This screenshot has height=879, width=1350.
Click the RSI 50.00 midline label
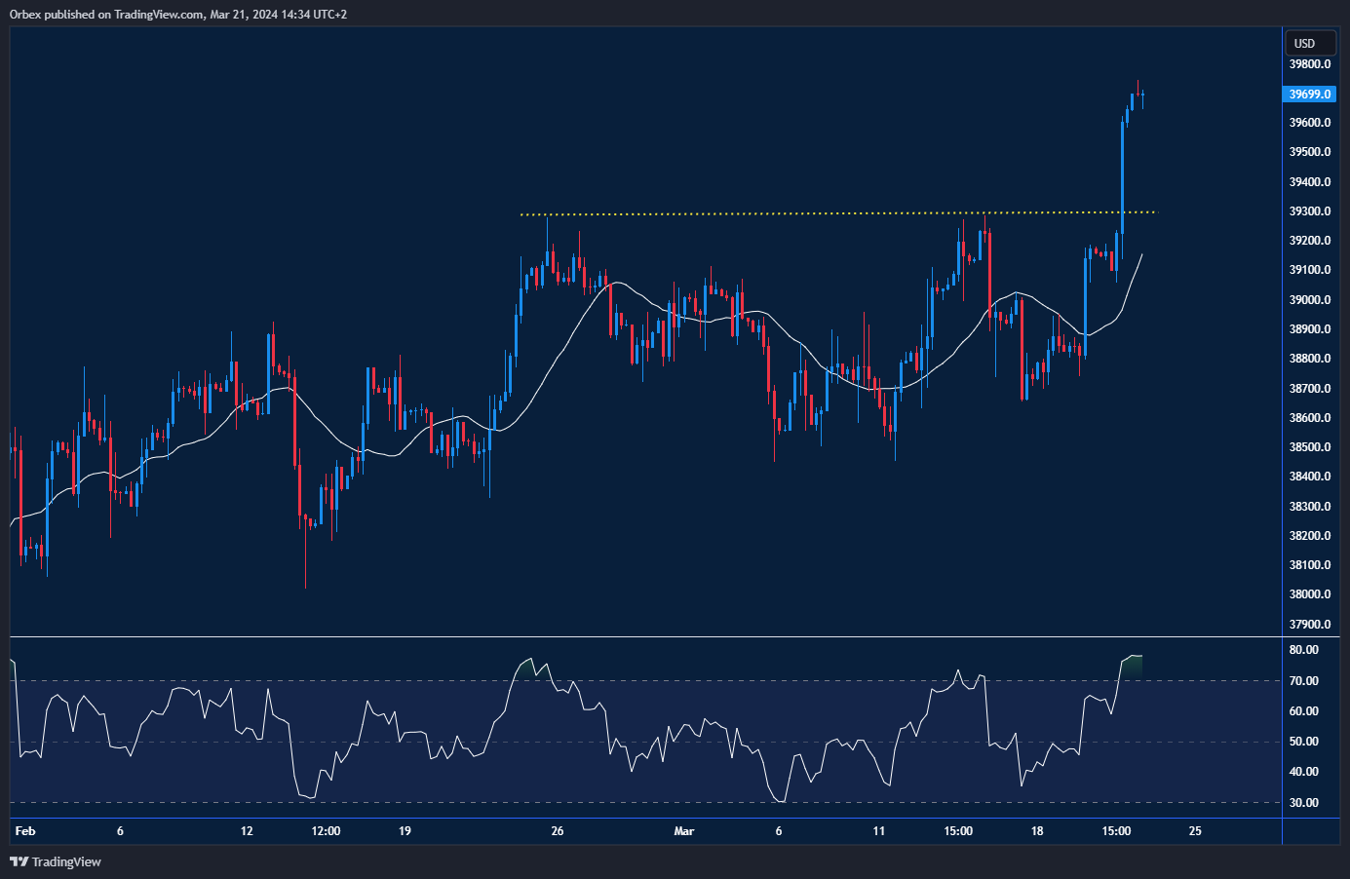click(x=1303, y=742)
